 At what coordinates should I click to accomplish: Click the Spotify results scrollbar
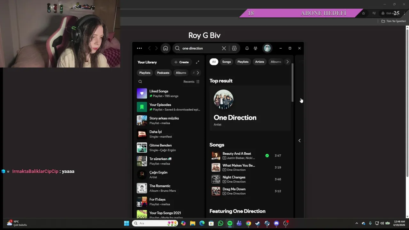292,82
